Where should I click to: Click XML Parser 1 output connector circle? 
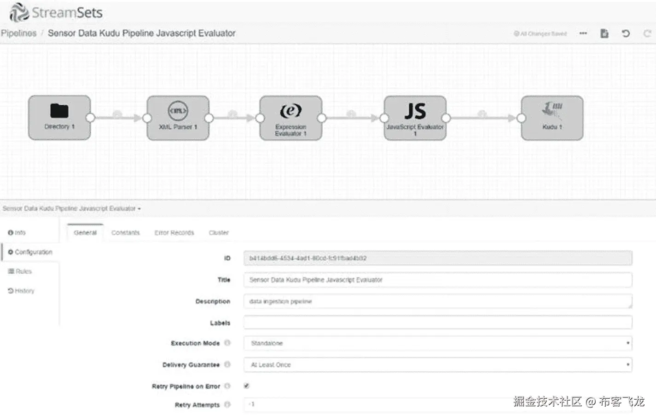(209, 118)
